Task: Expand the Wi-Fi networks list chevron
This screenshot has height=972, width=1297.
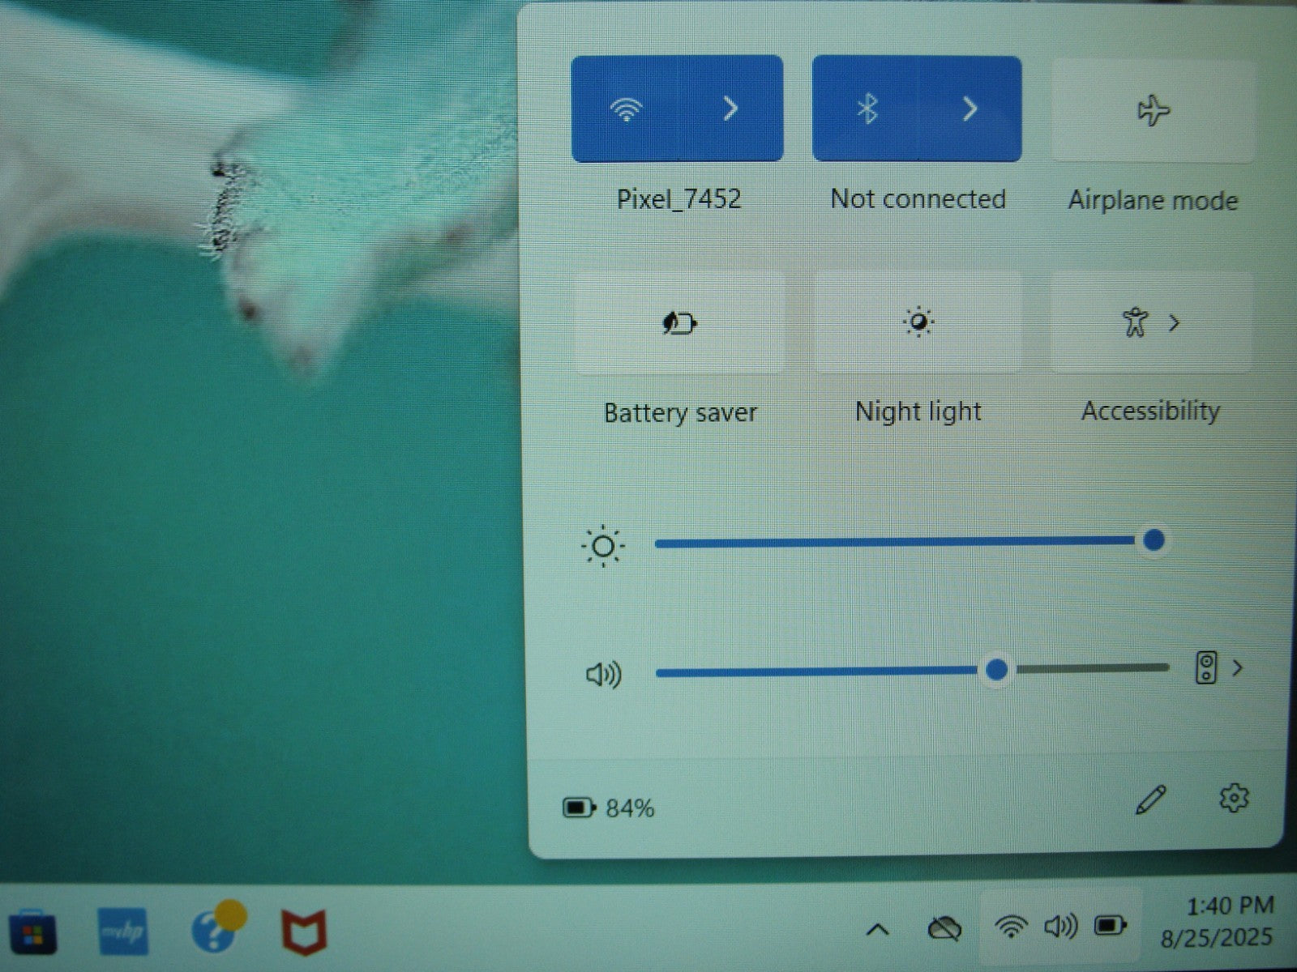Action: (730, 109)
